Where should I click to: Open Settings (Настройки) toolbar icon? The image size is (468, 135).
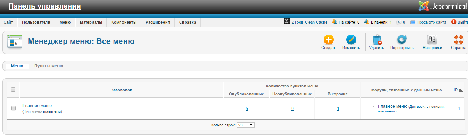click(432, 39)
